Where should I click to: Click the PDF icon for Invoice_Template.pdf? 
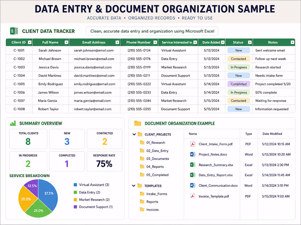click(193, 196)
